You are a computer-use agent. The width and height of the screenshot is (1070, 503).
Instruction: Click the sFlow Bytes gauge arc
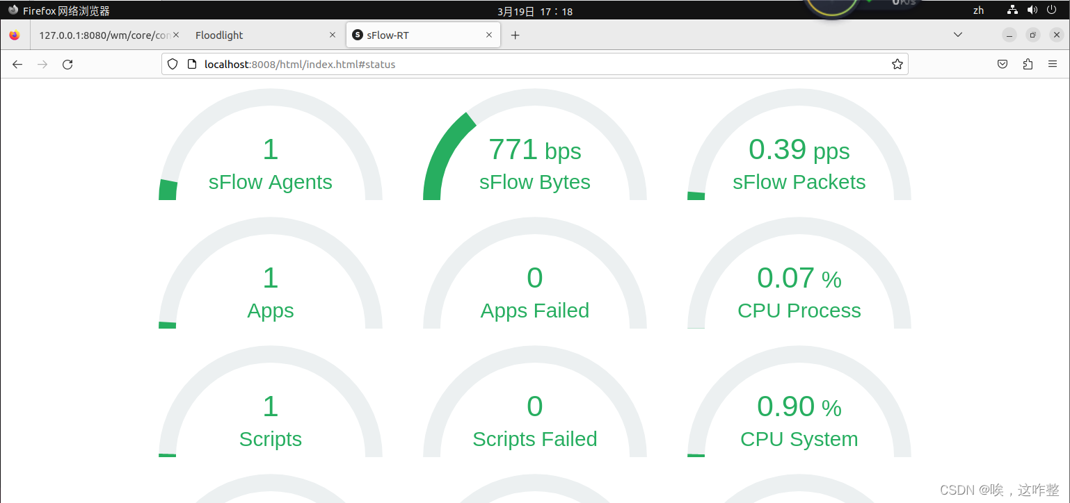click(535, 145)
